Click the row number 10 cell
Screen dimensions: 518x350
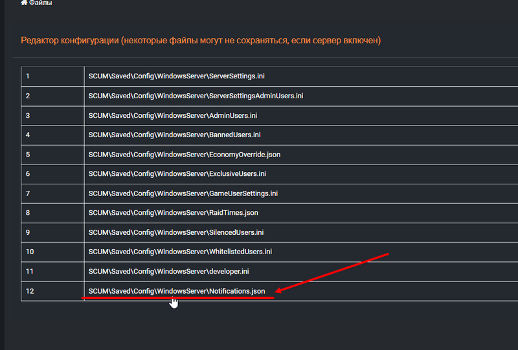coord(52,252)
